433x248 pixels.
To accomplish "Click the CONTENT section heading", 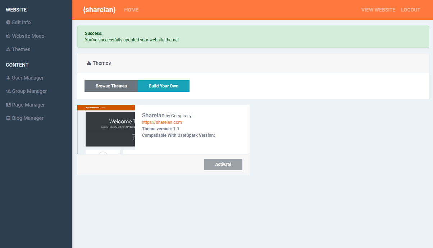I will point(17,65).
